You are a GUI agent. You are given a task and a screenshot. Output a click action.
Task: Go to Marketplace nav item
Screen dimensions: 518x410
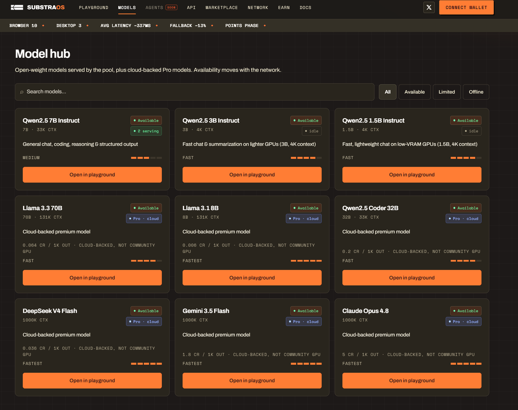click(221, 7)
